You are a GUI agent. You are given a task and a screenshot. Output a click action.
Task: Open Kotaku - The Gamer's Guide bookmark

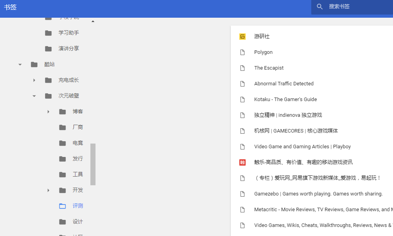pos(285,100)
